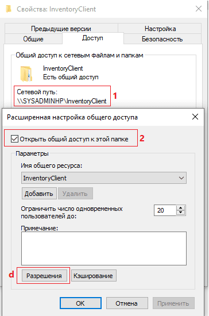Toggle the 'Открыть общий доступ к этой папке' checkbox
The image size is (209, 316).
14,139
